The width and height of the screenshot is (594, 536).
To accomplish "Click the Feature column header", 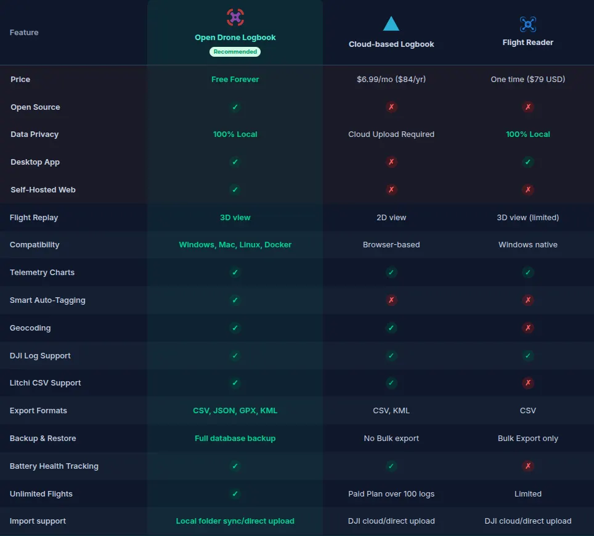I will [24, 33].
